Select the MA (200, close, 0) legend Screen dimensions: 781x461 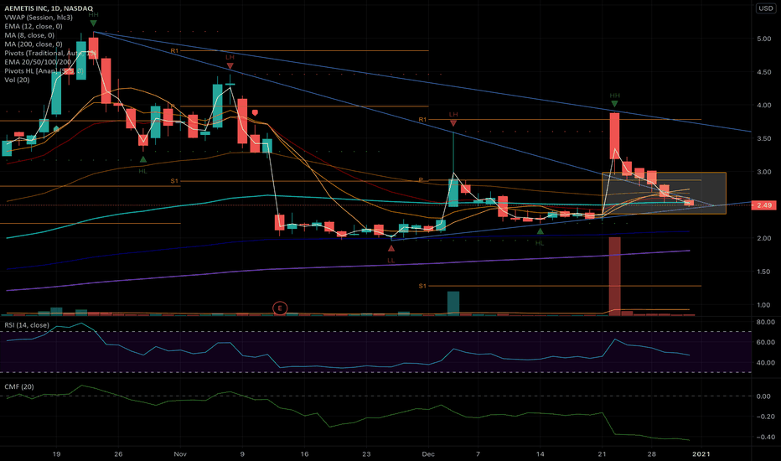pos(34,44)
